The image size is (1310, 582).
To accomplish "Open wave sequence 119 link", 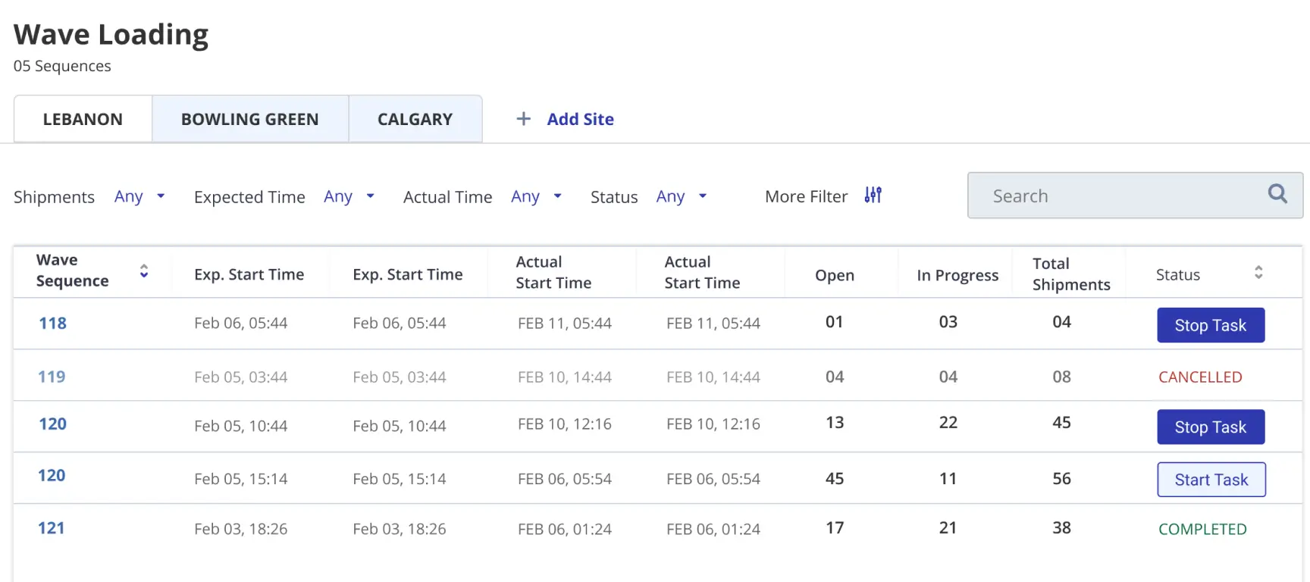I will pos(52,377).
